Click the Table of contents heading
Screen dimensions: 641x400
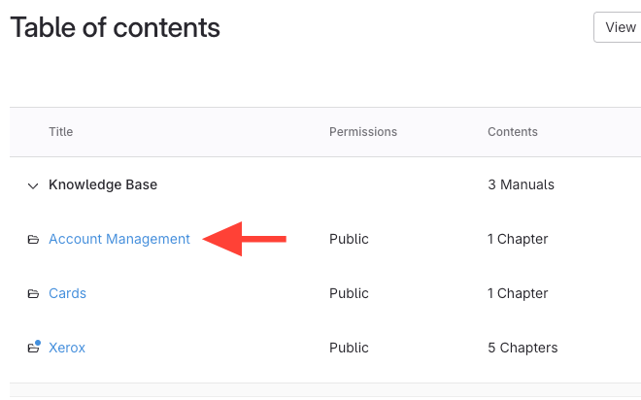click(x=115, y=28)
